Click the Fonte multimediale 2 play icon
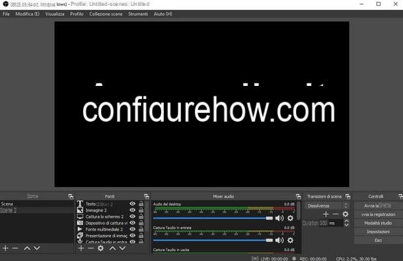 [80, 229]
